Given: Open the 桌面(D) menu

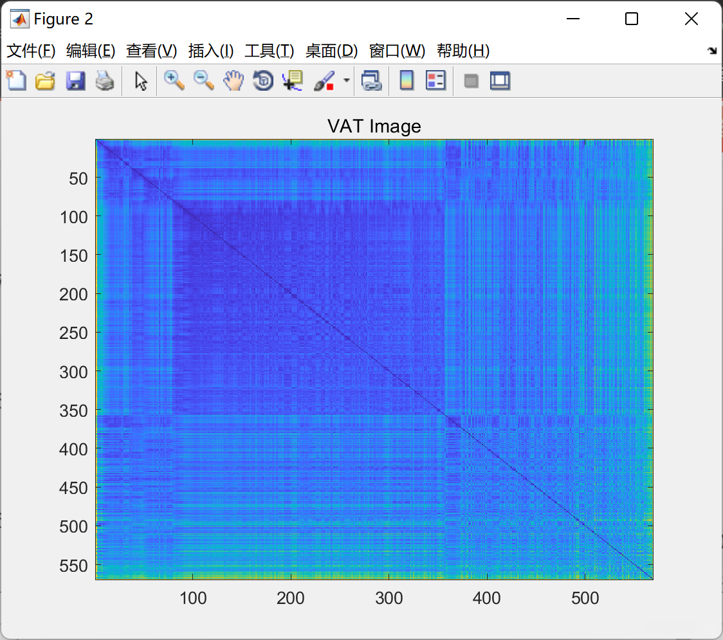Looking at the screenshot, I should [331, 51].
